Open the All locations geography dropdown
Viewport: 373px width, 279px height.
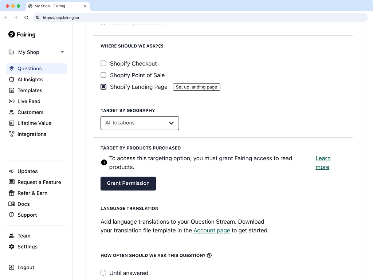click(x=140, y=123)
